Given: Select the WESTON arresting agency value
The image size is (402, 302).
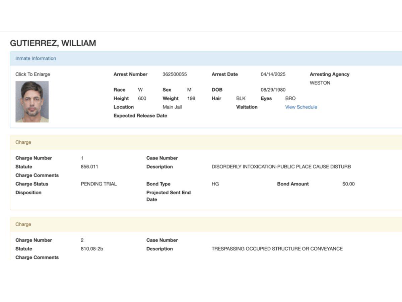Looking at the screenshot, I should [x=320, y=83].
